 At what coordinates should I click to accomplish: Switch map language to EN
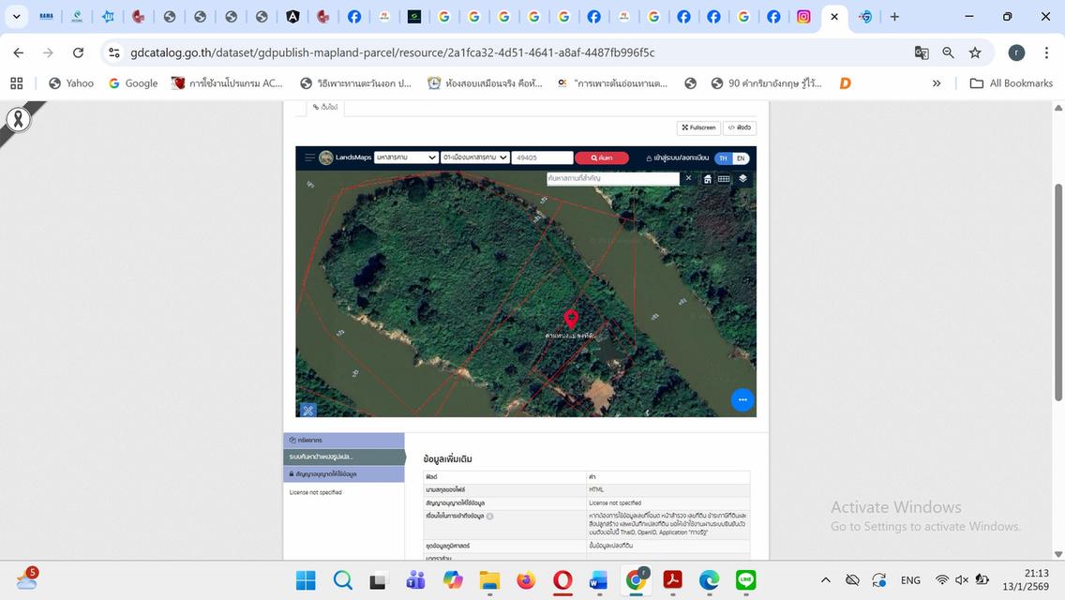pyautogui.click(x=741, y=158)
